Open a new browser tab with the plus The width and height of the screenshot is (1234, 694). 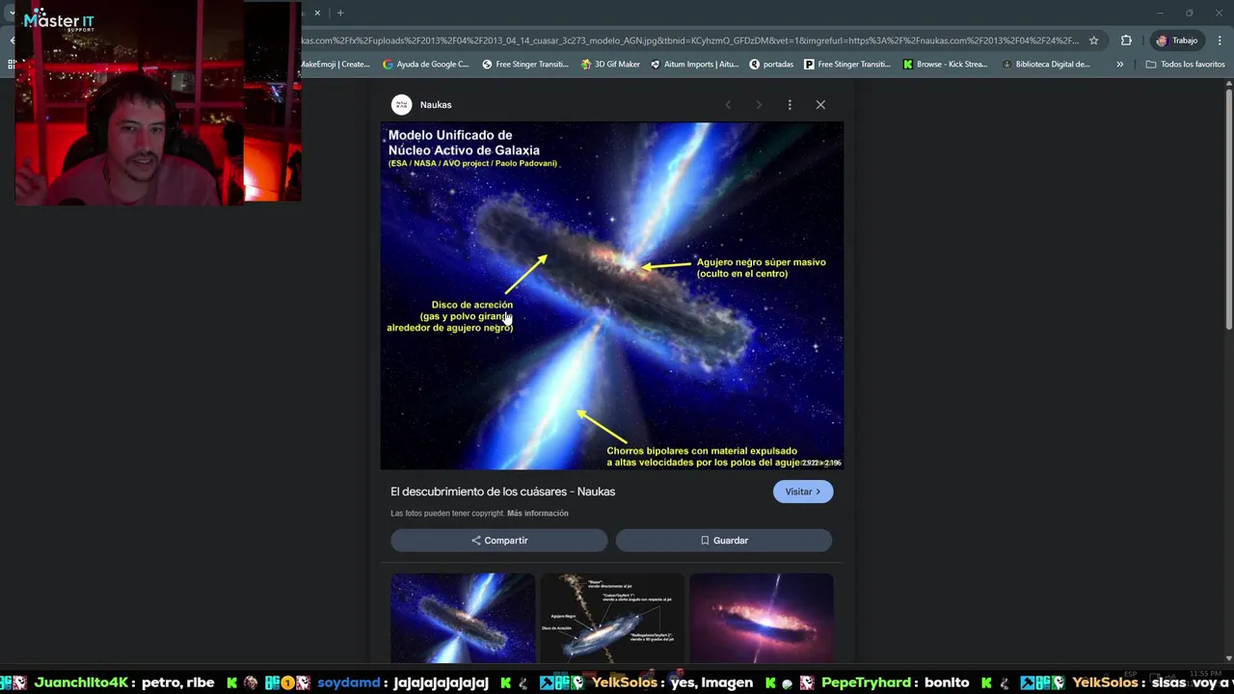[340, 13]
